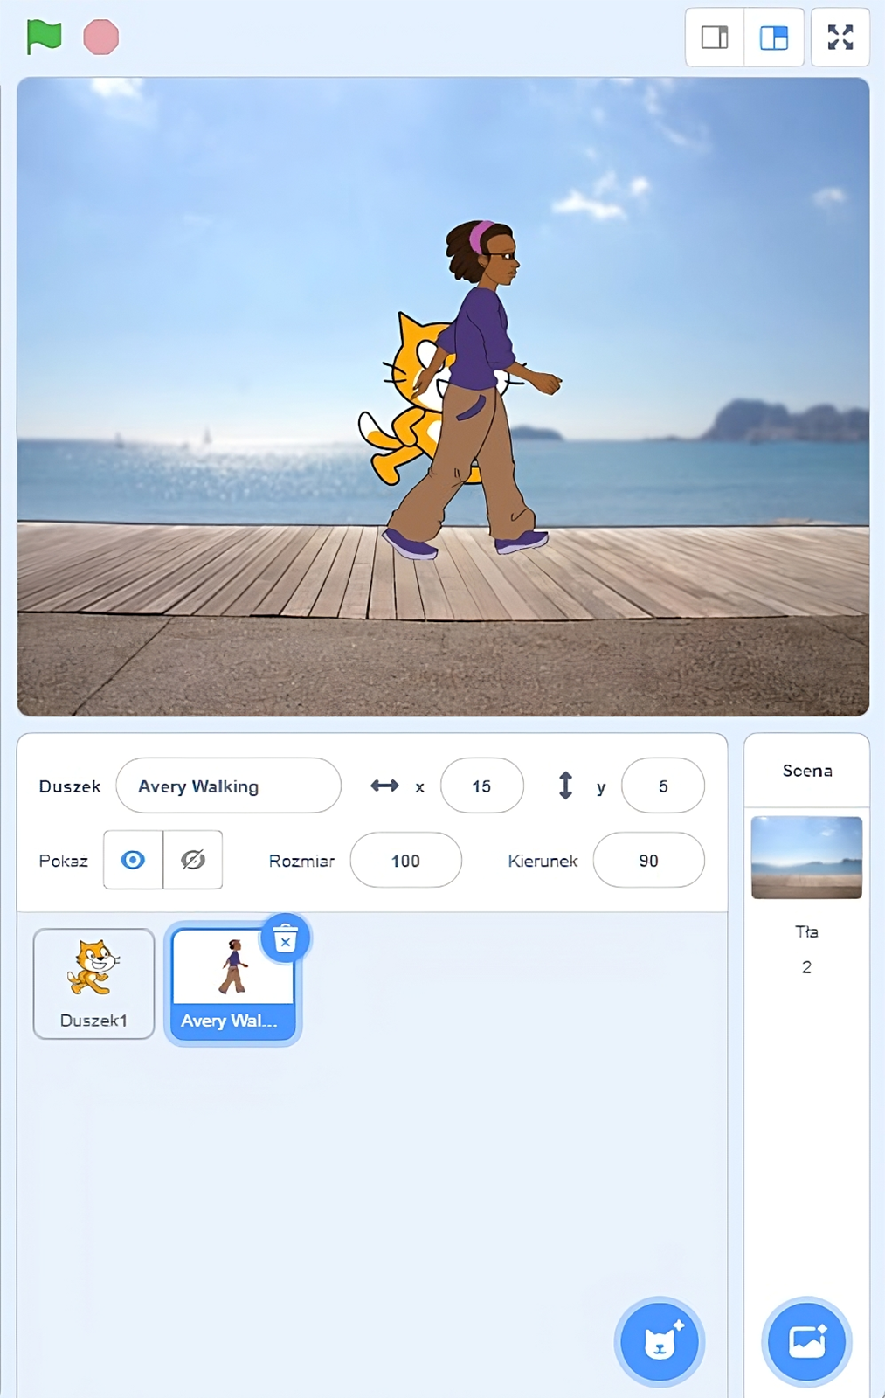Open the Kierunek direction field
Image resolution: width=885 pixels, height=1398 pixels.
coord(648,860)
